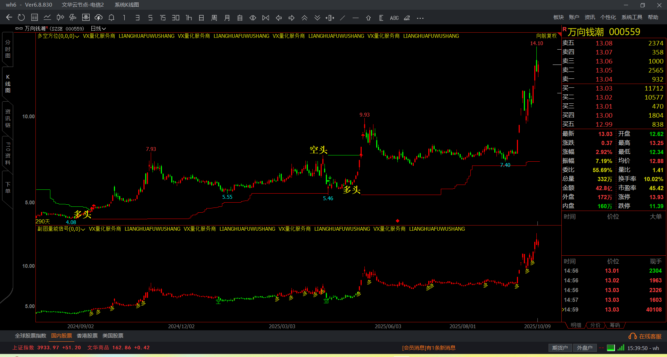Click the time-sharing line chart icon

point(47,18)
